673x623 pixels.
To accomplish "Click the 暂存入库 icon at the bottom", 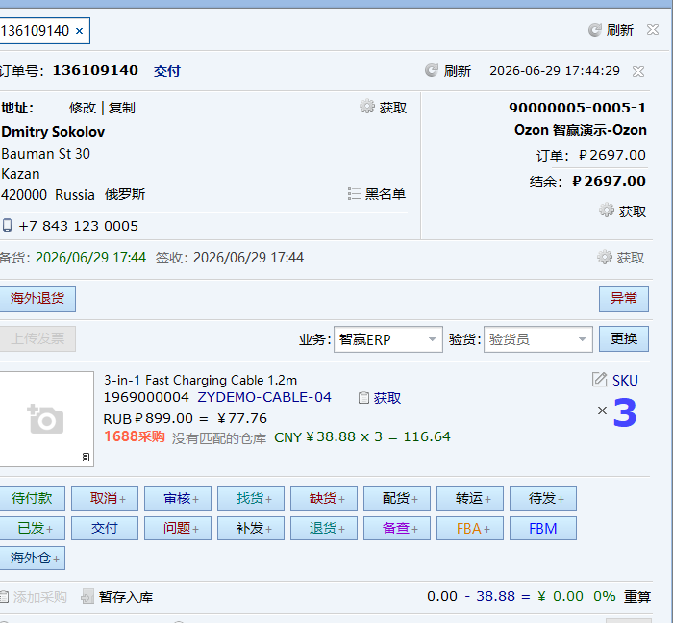I will (87, 596).
